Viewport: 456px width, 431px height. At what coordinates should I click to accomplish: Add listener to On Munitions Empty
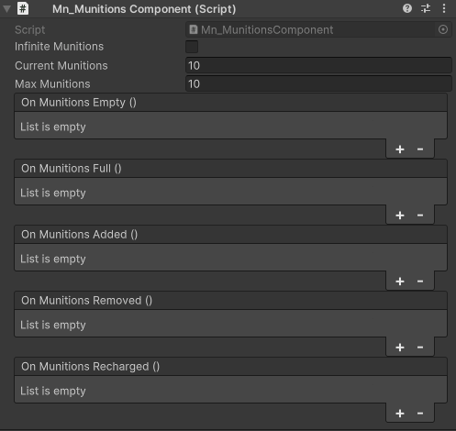coord(400,149)
